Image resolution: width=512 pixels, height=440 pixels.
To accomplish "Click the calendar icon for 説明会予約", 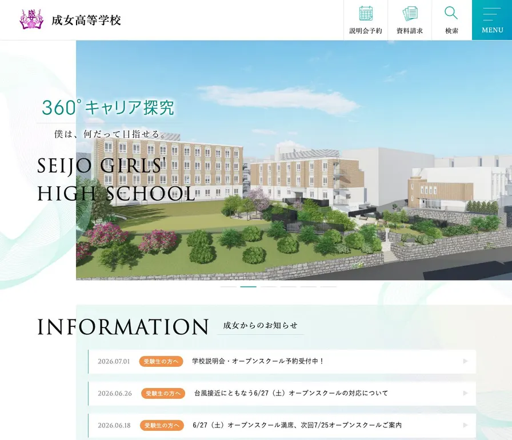I will point(366,13).
